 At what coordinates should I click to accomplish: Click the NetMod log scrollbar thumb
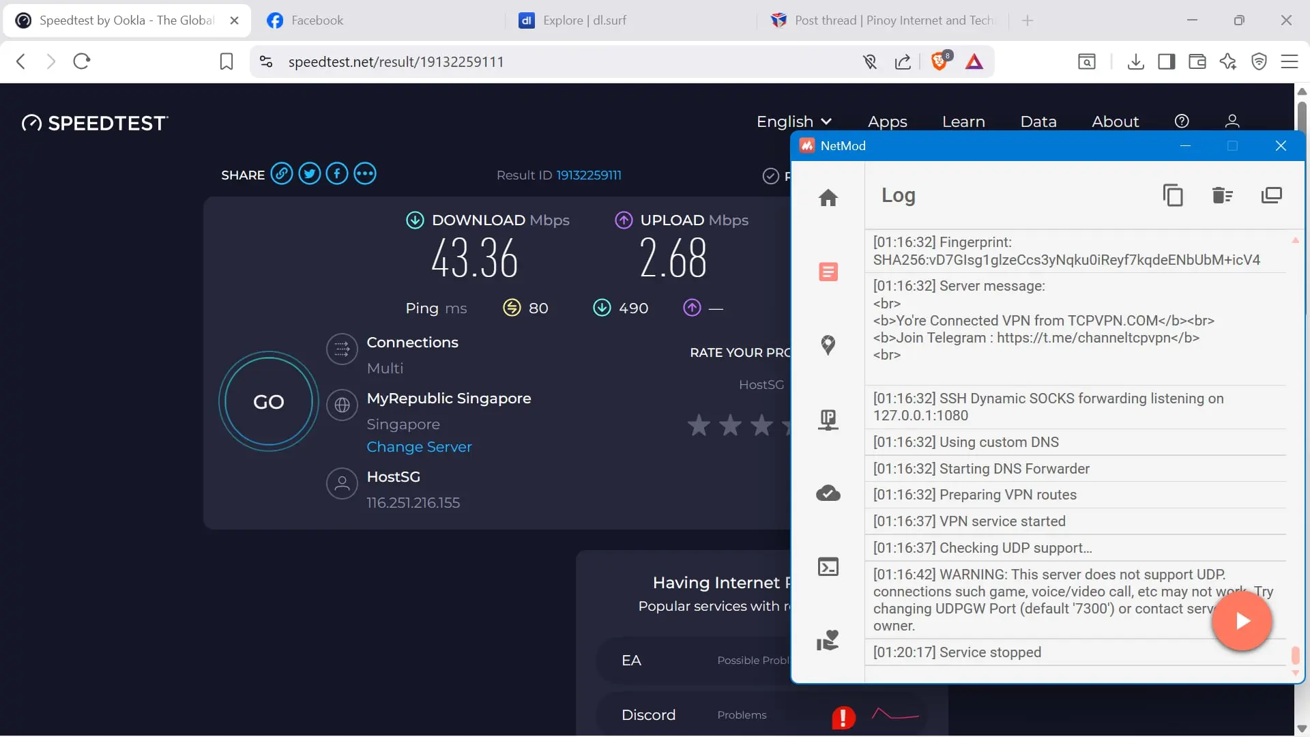[x=1295, y=655]
